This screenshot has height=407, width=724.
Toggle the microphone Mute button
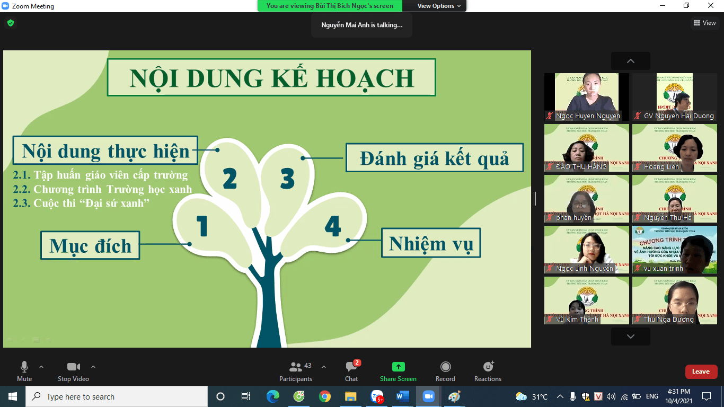point(24,371)
